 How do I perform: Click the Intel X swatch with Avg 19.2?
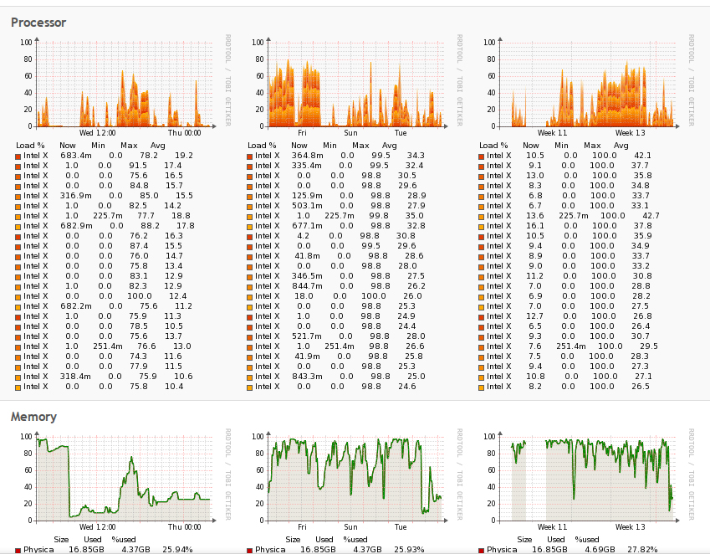18,156
